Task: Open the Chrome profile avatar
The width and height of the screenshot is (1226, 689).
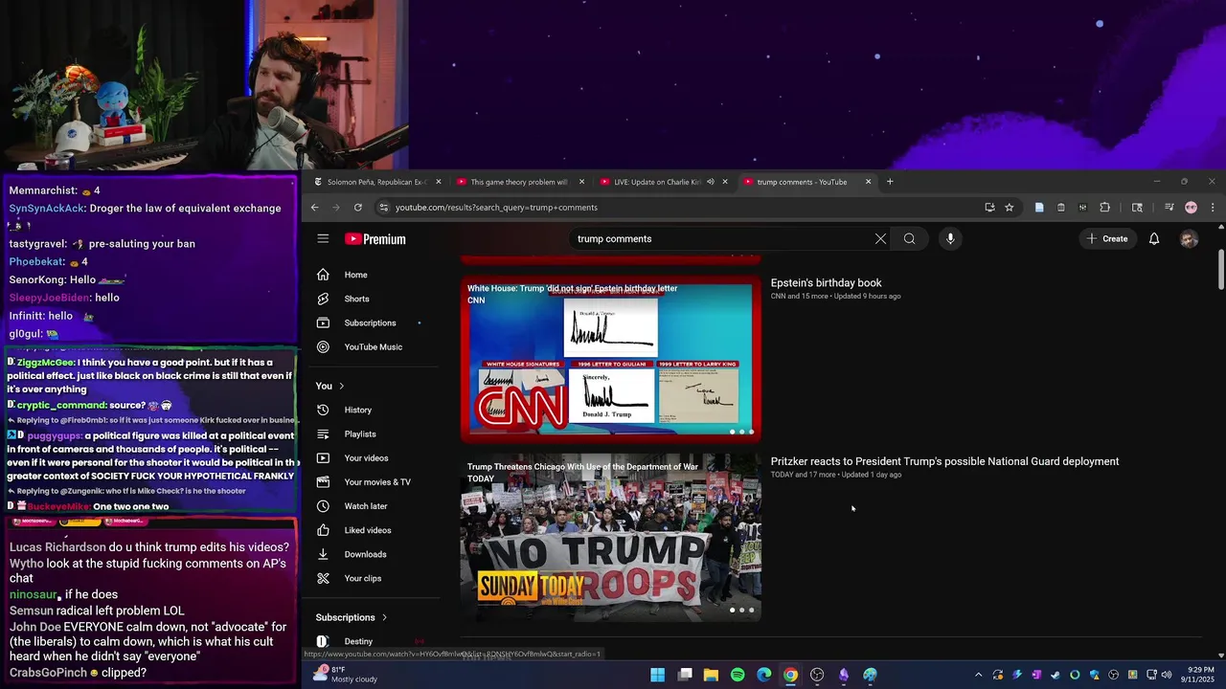Action: (1191, 208)
